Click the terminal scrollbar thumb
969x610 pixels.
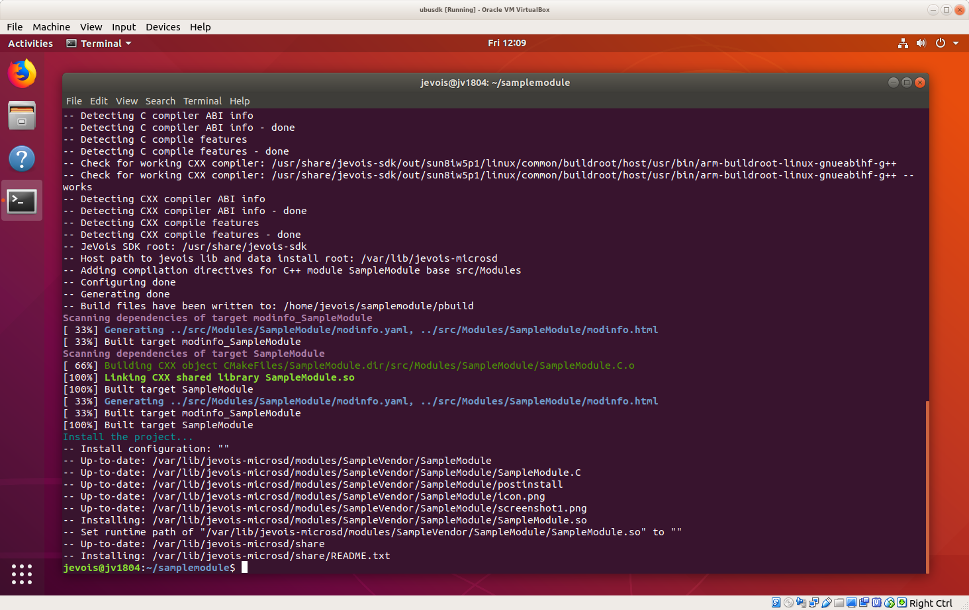pyautogui.click(x=927, y=486)
